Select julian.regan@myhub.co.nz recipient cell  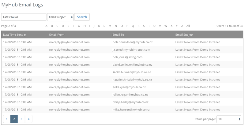coord(130,95)
